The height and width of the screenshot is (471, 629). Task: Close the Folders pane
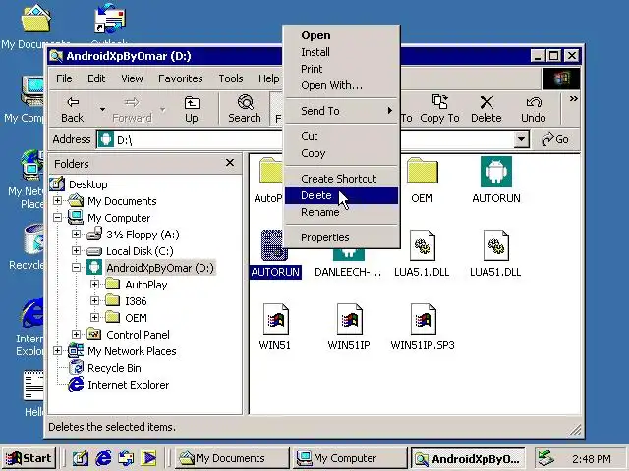point(230,163)
